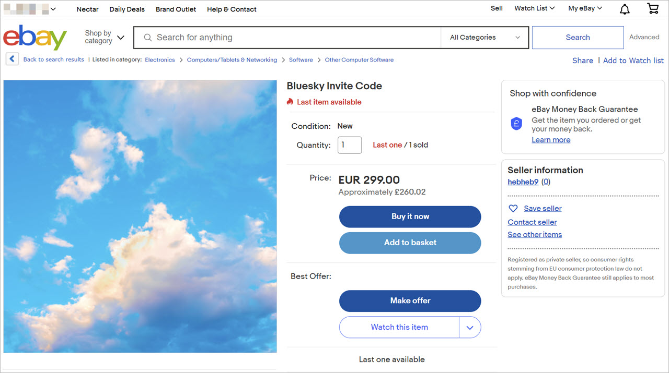
Task: Click the clouds product image
Action: pyautogui.click(x=140, y=216)
